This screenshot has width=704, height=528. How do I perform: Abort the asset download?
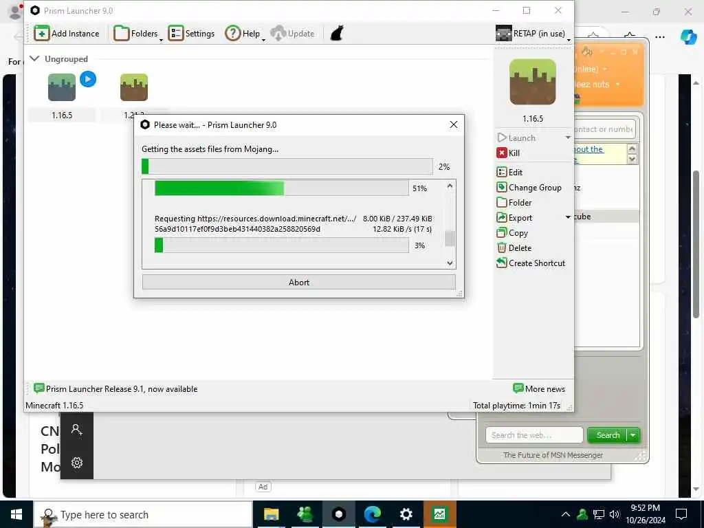(x=299, y=282)
